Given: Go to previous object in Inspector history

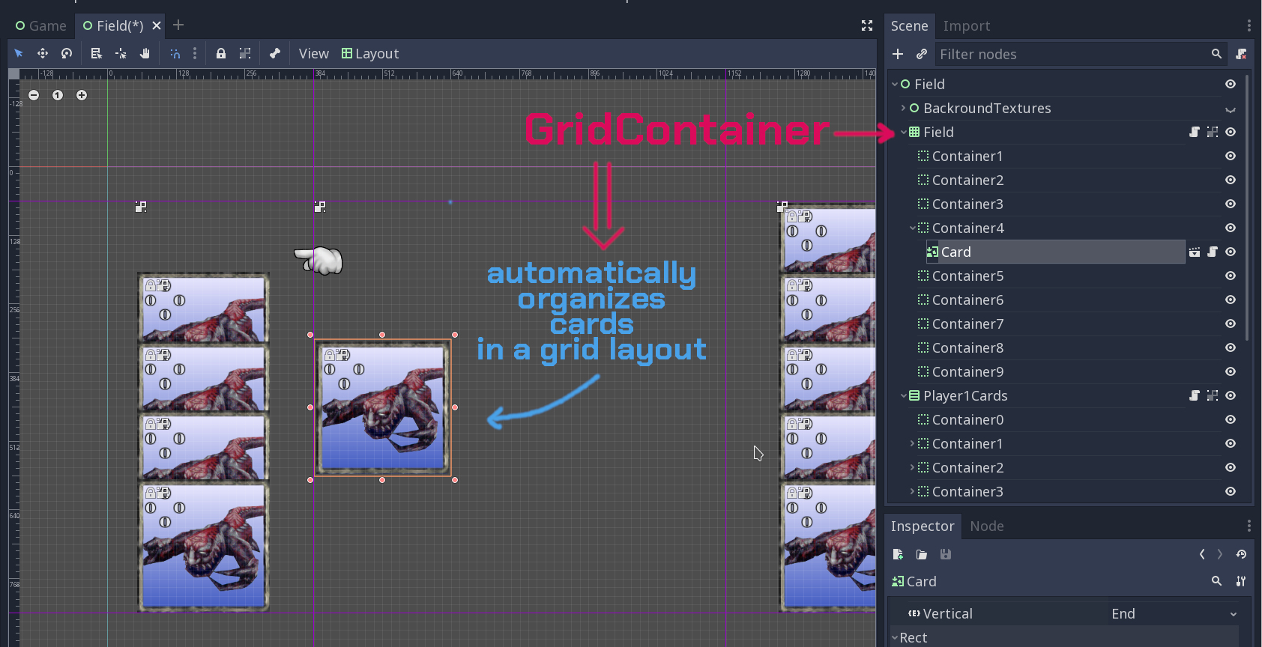Looking at the screenshot, I should click(x=1202, y=554).
